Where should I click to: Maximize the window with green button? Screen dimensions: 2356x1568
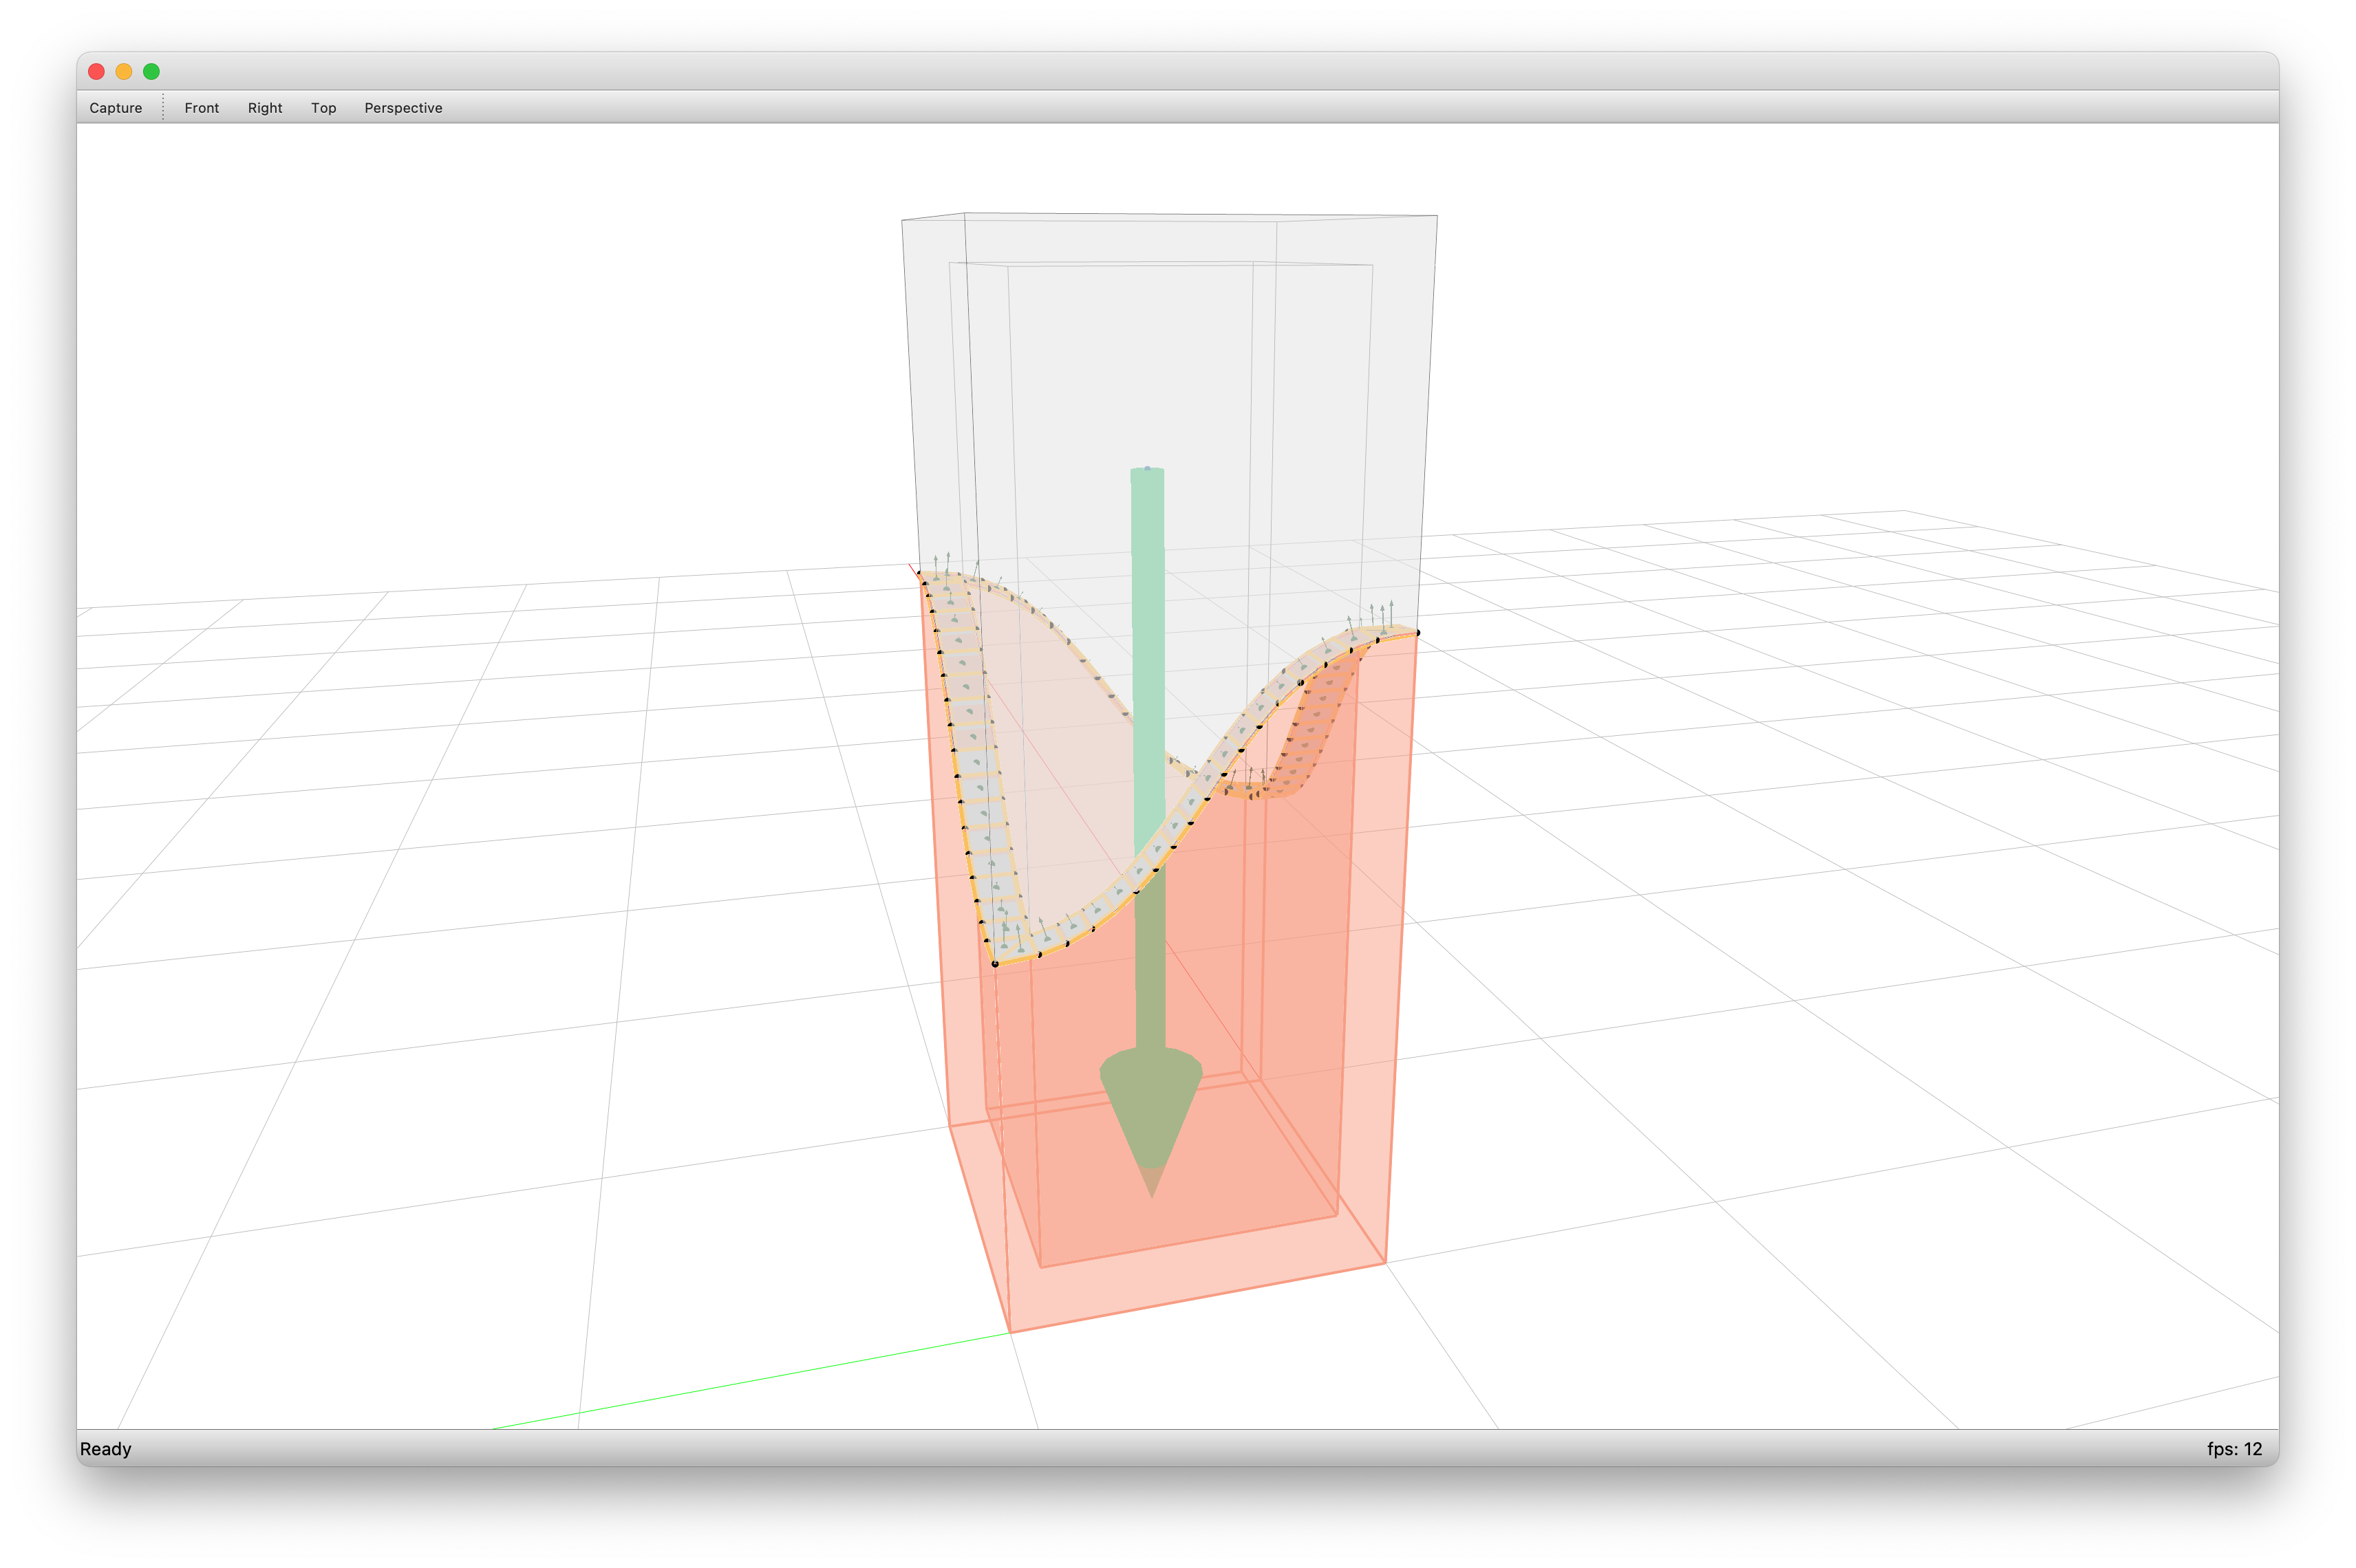(x=151, y=71)
